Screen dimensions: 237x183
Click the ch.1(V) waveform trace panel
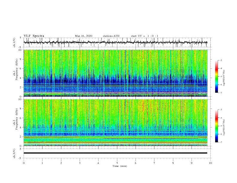click(118, 42)
